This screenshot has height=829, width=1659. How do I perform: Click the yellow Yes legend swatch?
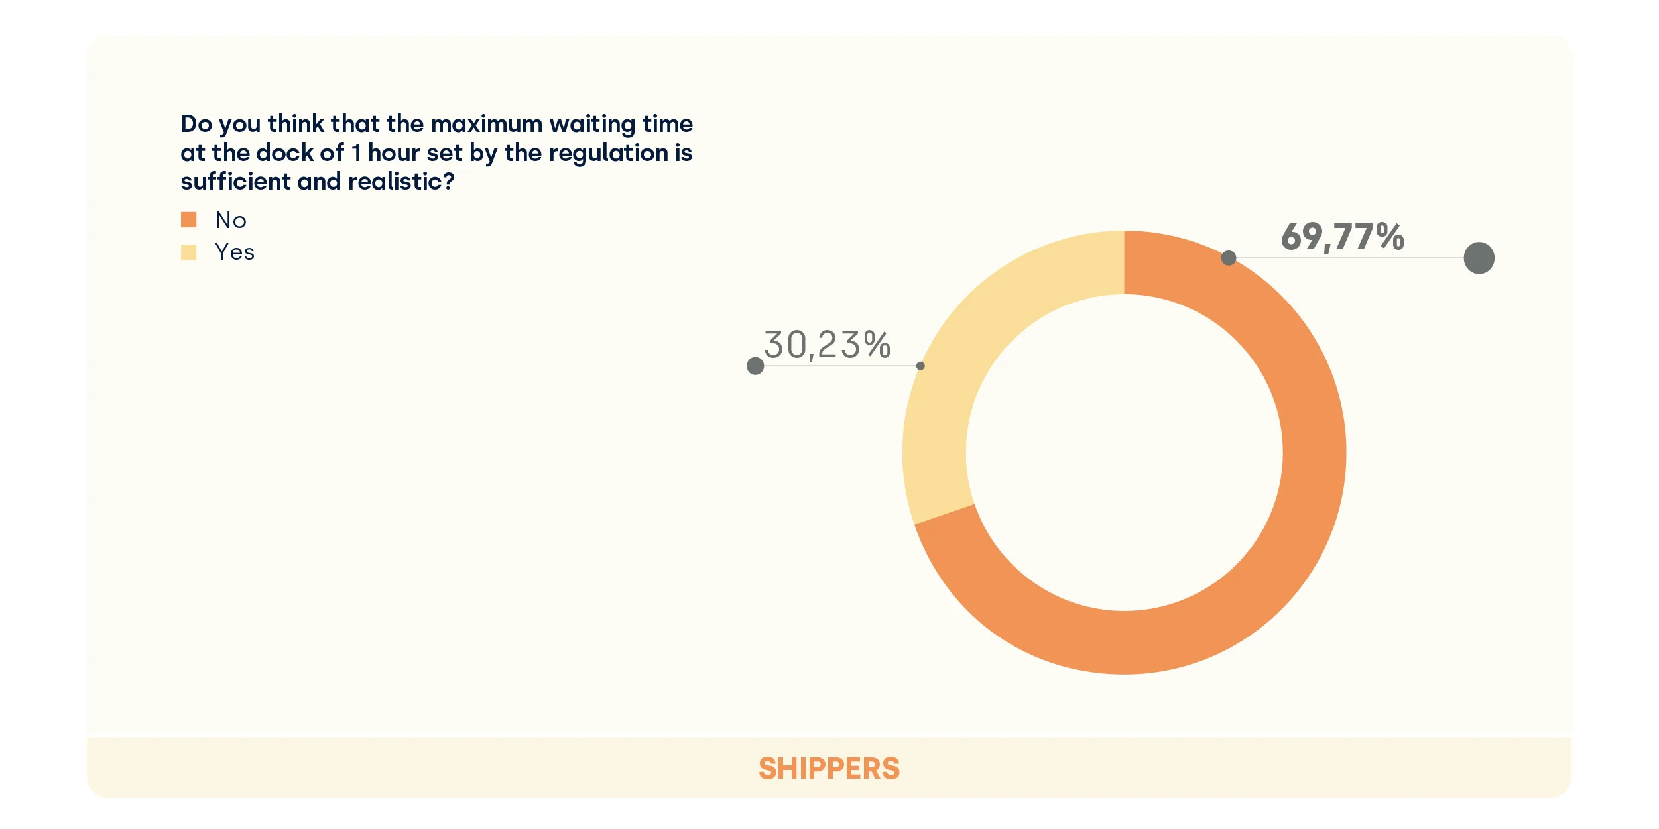click(x=189, y=252)
